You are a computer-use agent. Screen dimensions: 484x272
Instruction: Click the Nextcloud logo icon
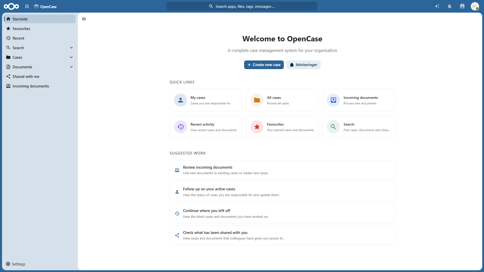pos(11,6)
